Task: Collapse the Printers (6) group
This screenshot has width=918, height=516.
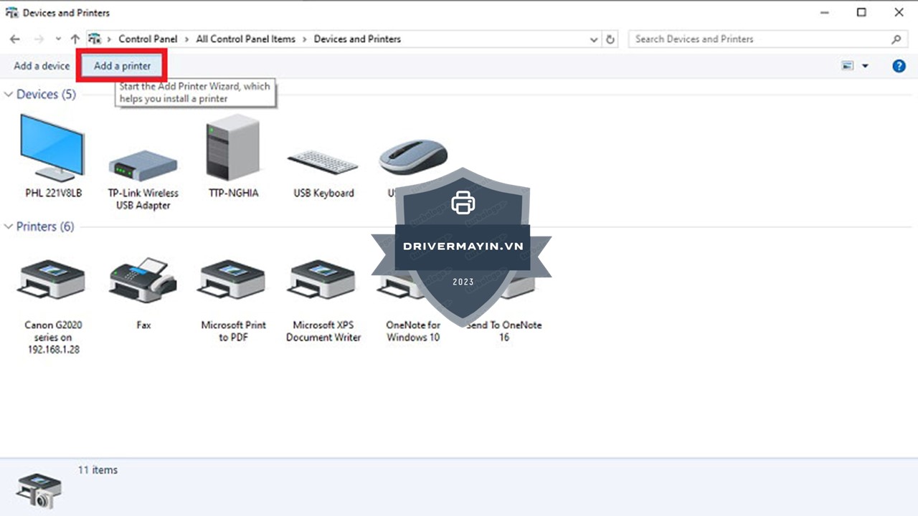Action: coord(9,226)
